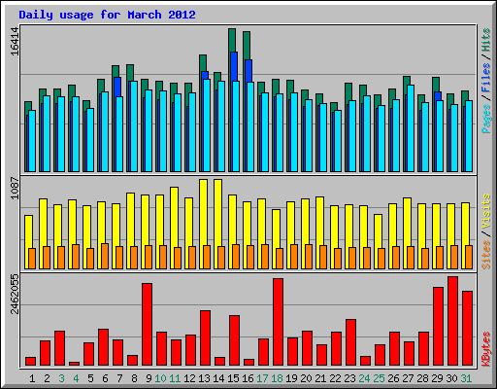This screenshot has width=497, height=389.
Task: Click the green hits bar for day 15
Action: click(232, 40)
